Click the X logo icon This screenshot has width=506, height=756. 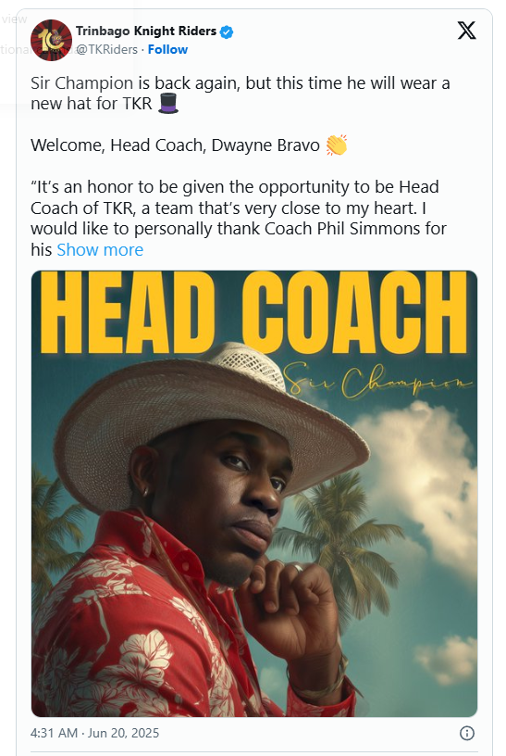tap(466, 31)
